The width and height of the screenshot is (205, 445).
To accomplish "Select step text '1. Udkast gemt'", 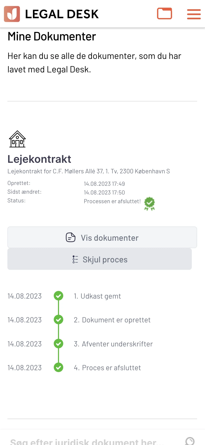I will tap(97, 296).
